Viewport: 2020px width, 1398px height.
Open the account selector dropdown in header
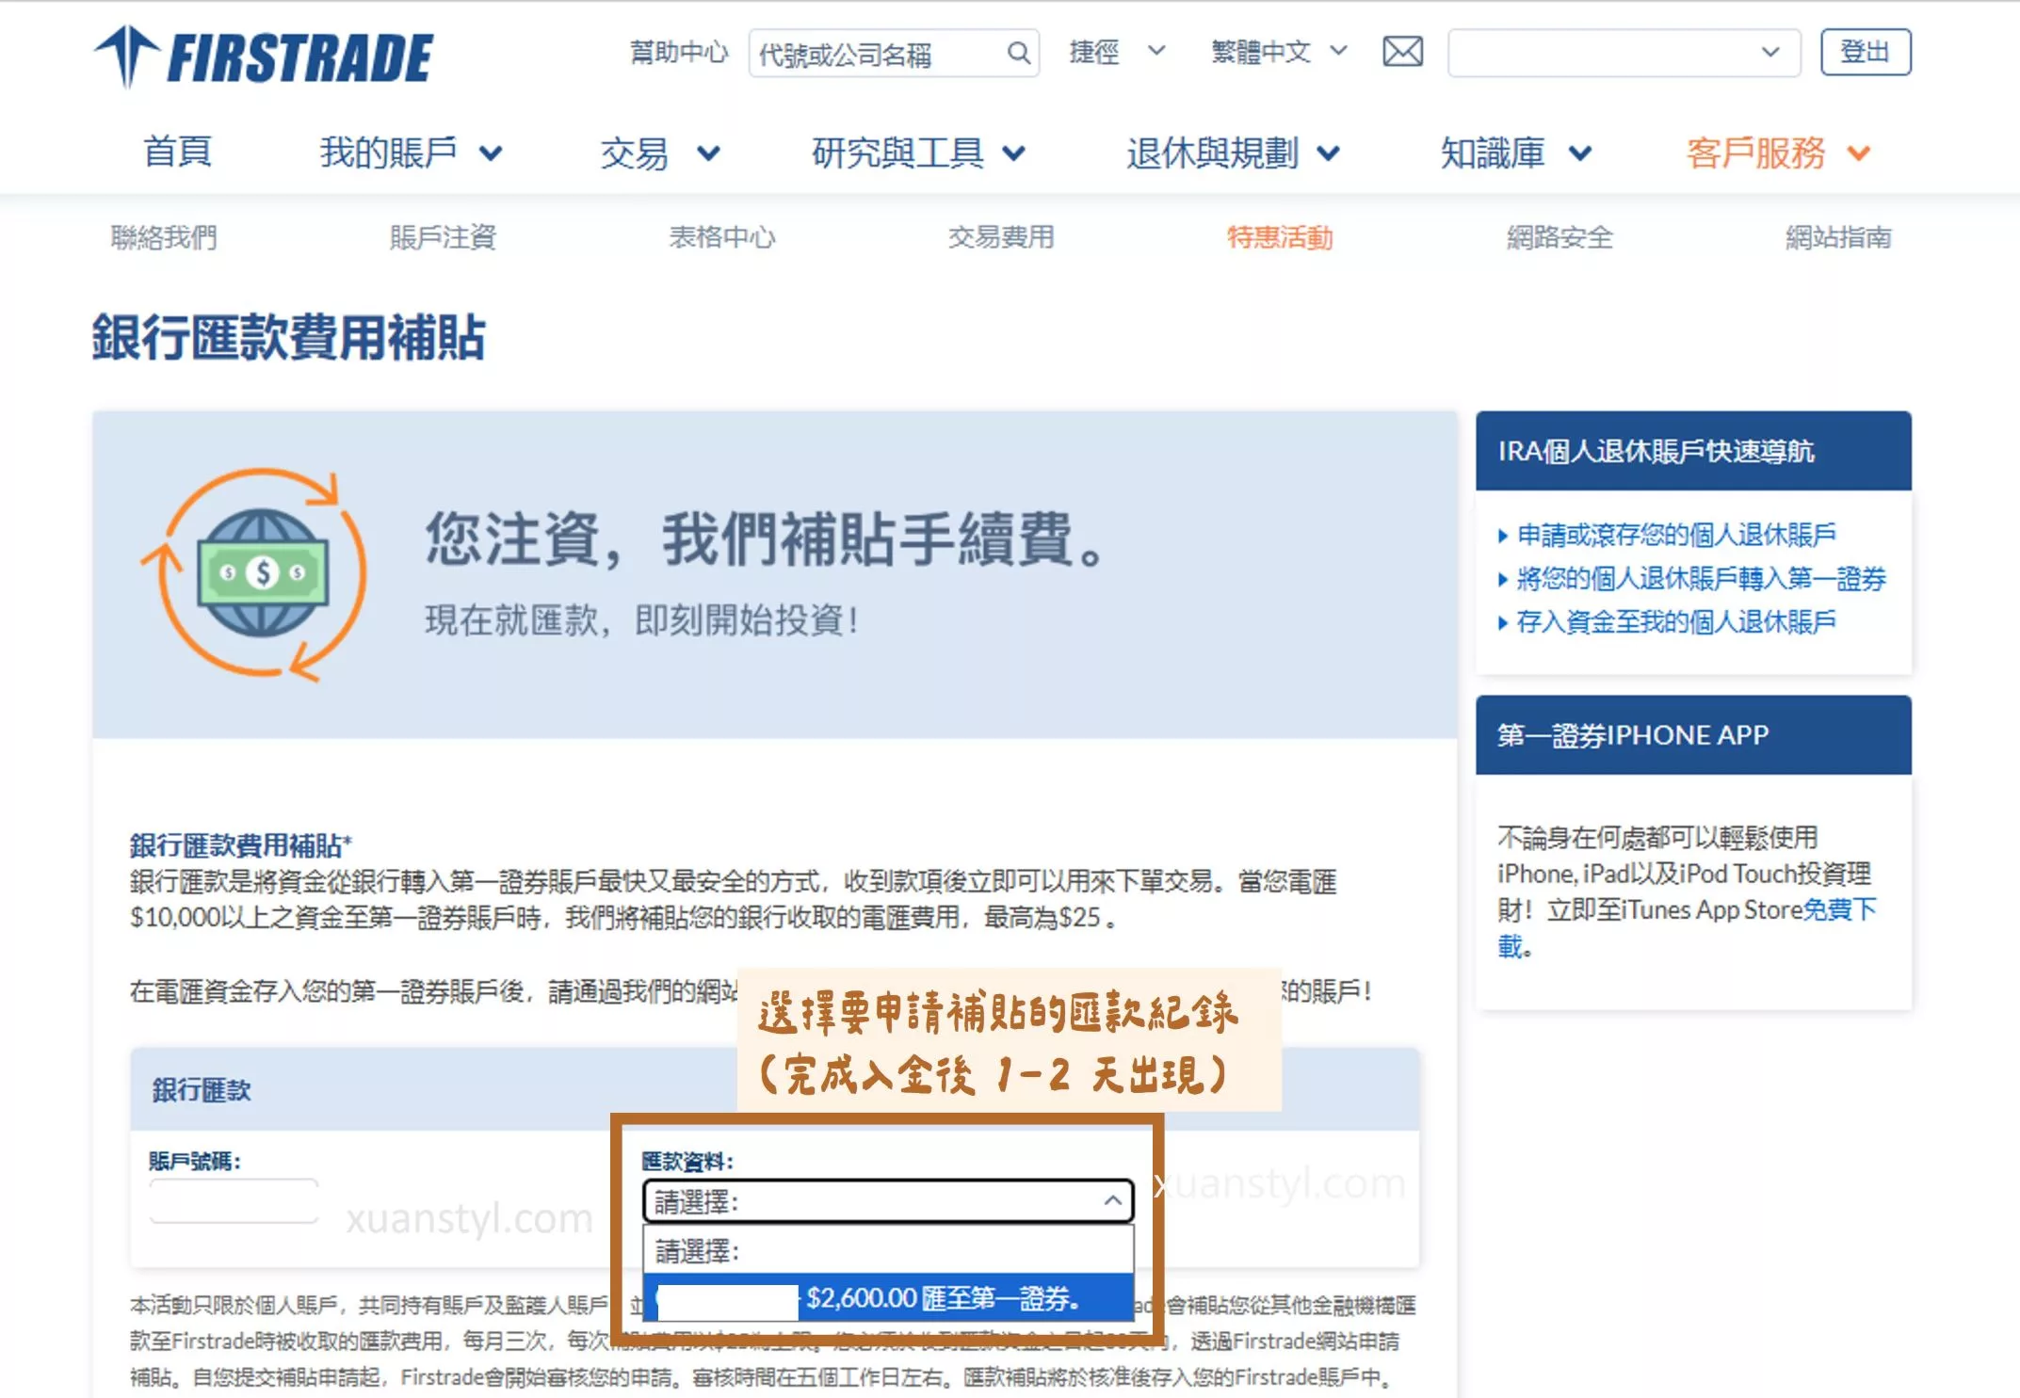point(1624,53)
